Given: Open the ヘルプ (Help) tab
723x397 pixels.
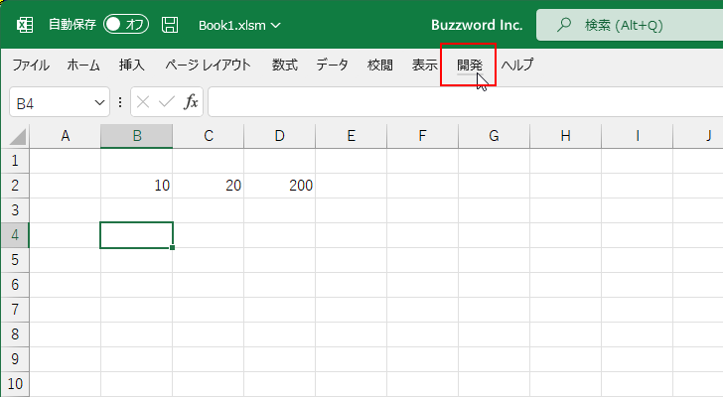Looking at the screenshot, I should click(x=517, y=65).
